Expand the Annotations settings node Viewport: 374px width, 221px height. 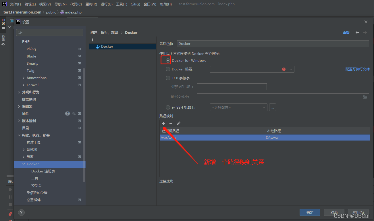click(x=24, y=78)
